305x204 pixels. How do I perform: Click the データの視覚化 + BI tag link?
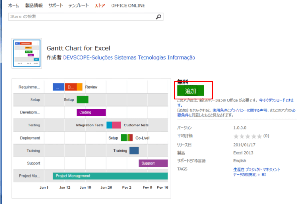pos(249,175)
